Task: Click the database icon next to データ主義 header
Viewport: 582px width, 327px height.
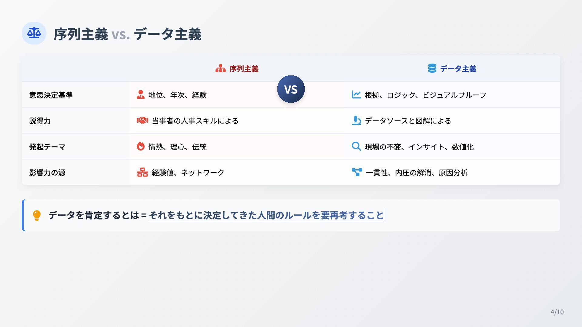Action: click(x=432, y=68)
